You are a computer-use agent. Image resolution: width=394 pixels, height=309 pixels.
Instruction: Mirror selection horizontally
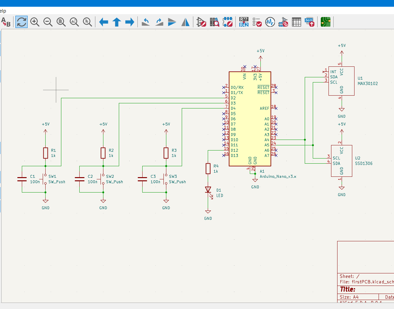click(185, 22)
